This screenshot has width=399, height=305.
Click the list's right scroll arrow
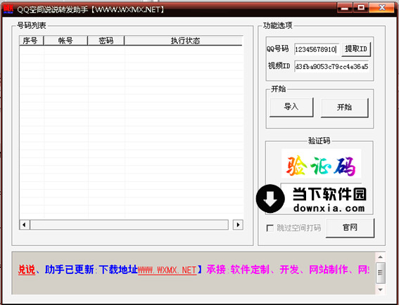click(x=238, y=225)
